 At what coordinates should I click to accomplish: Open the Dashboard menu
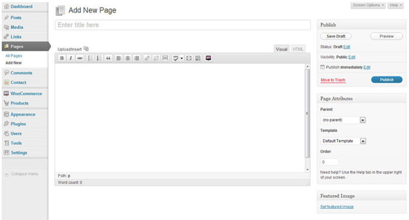coord(22,6)
